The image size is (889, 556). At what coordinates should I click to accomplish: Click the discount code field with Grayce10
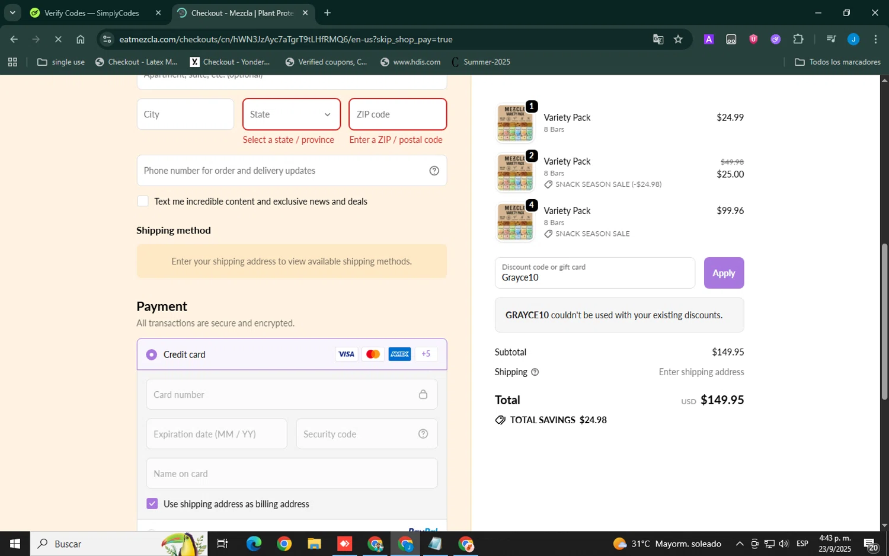[x=594, y=273]
